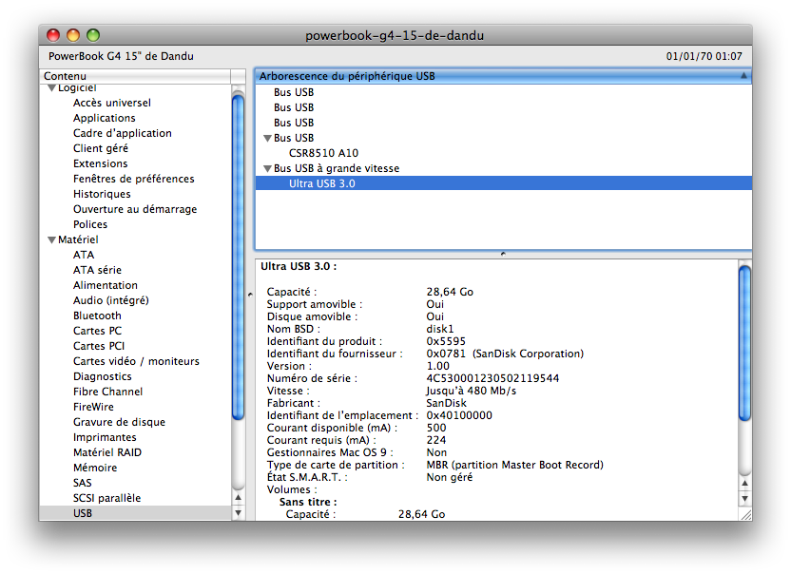
Task: Click details pane scrollbar down arrow
Action: click(x=744, y=499)
